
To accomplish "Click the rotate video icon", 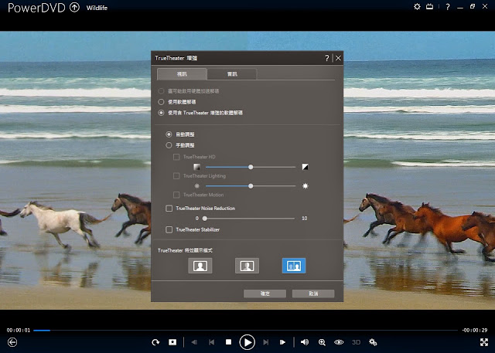I will pyautogui.click(x=155, y=342).
